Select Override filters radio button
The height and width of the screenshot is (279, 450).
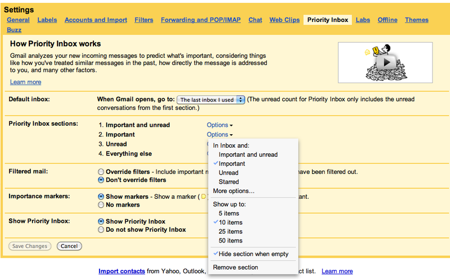point(101,172)
